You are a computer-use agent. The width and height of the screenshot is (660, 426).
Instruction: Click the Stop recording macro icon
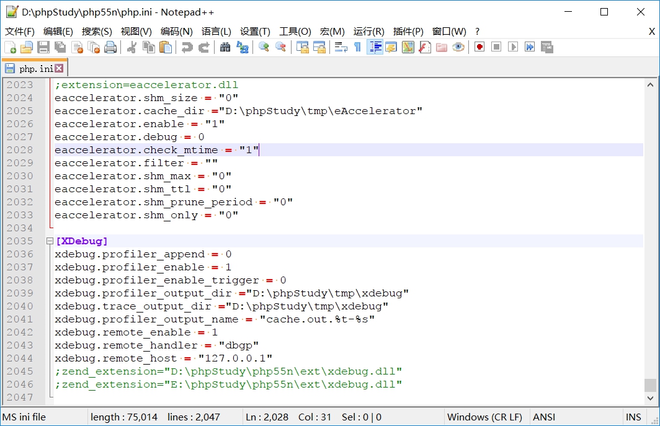[496, 47]
